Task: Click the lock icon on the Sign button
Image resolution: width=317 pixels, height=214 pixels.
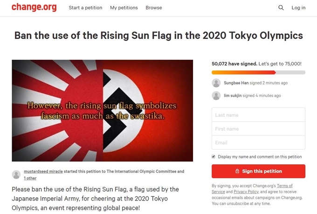Action: 237,171
